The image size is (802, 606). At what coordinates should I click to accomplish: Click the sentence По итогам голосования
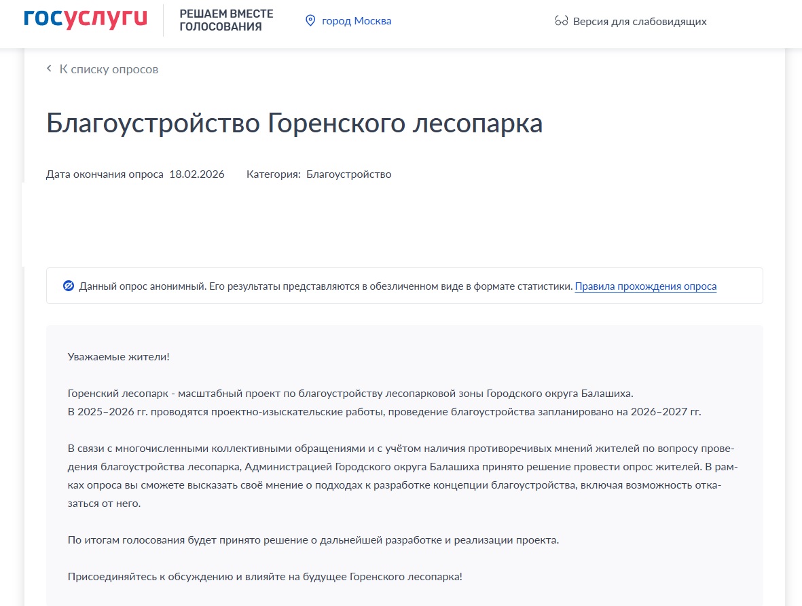(313, 540)
